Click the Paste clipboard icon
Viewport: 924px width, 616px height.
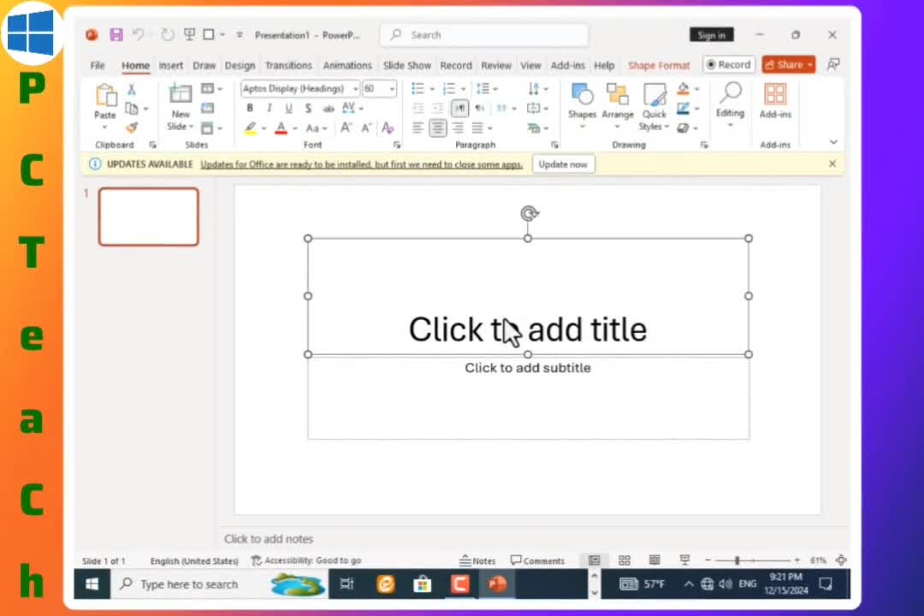pos(105,96)
